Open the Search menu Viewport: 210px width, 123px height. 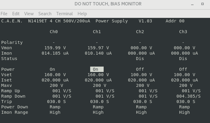(45, 14)
